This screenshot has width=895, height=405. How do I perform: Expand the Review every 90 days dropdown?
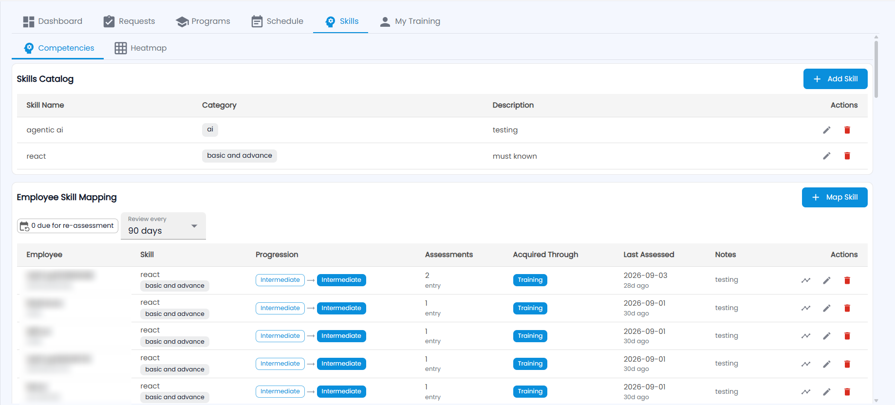point(163,226)
